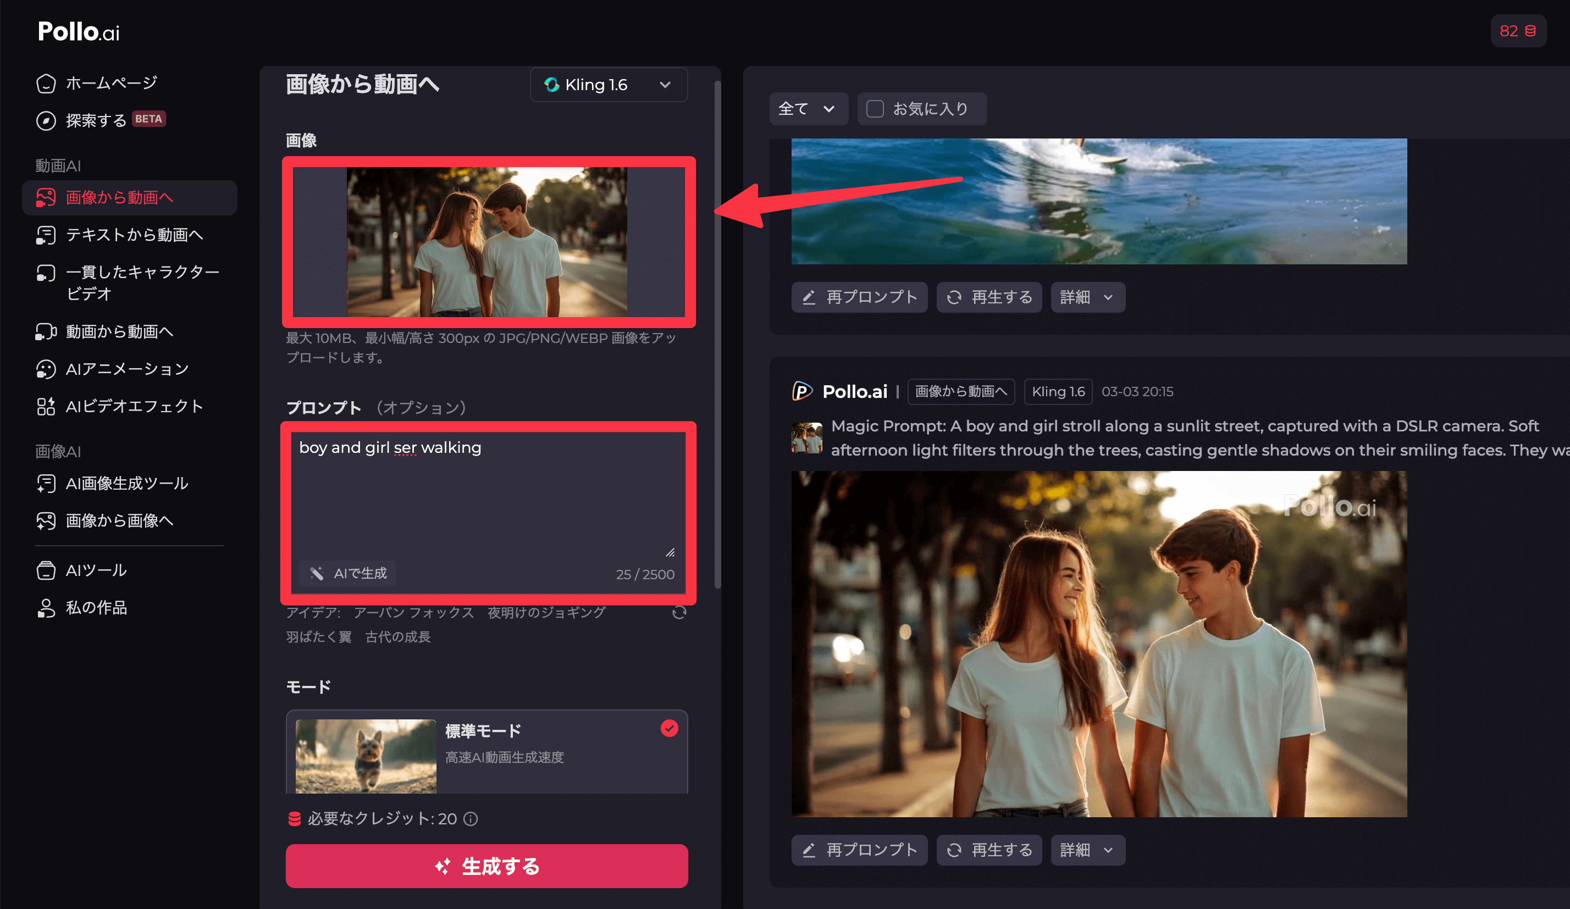Open AIビデオエフェクト from the sidebar

tap(134, 406)
